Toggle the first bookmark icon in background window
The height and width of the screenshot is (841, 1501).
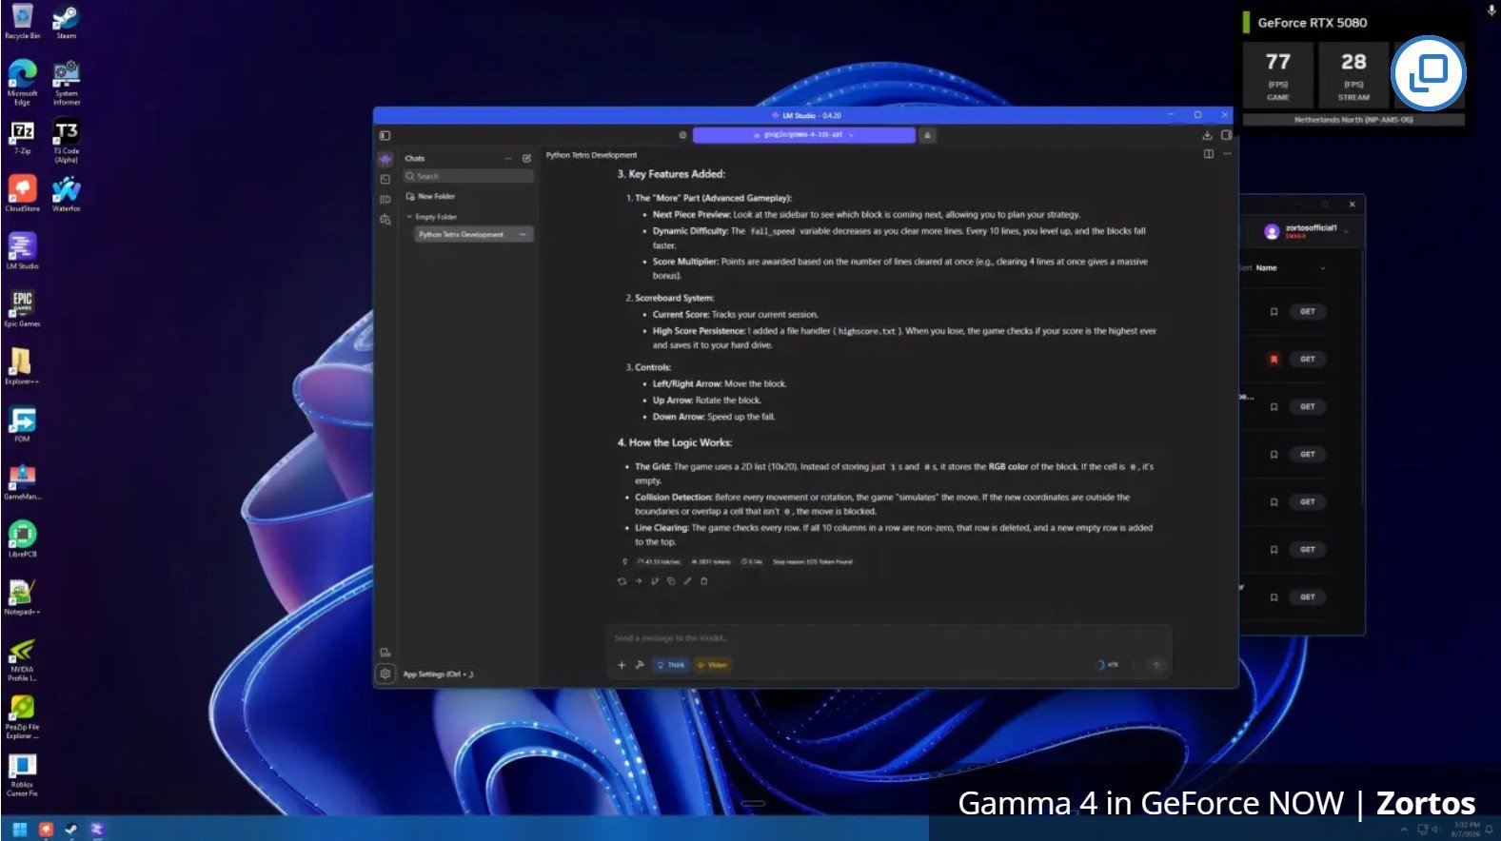1274,312
